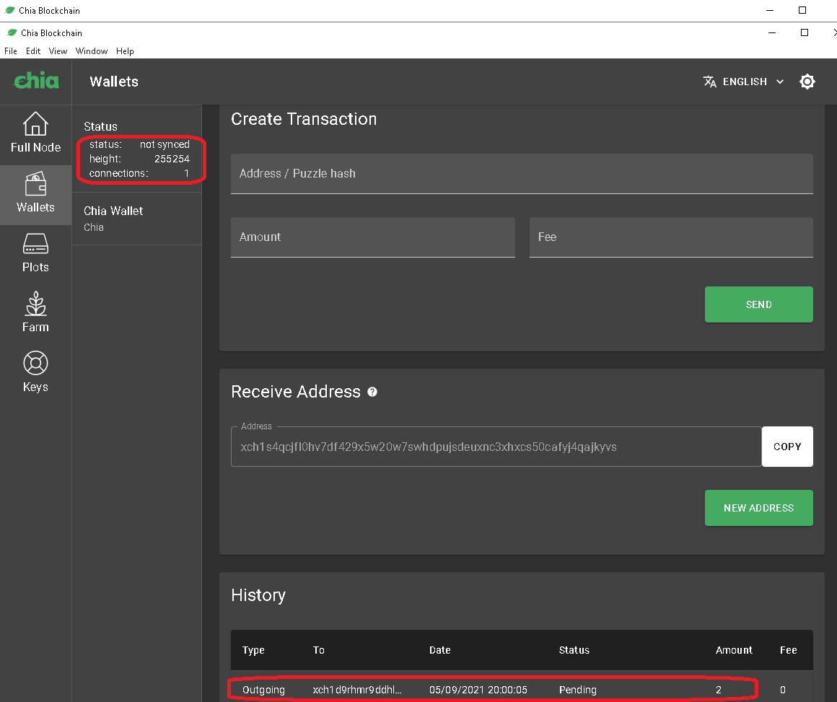
Task: Open the View menu
Action: [58, 51]
